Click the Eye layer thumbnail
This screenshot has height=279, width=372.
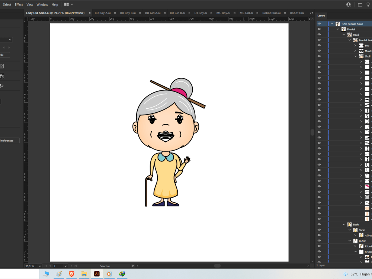point(361,45)
